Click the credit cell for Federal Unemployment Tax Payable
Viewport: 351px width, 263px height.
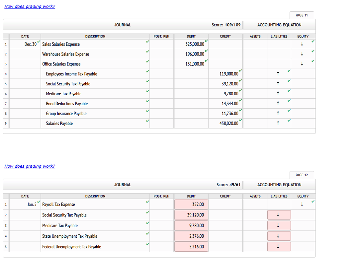point(226,247)
